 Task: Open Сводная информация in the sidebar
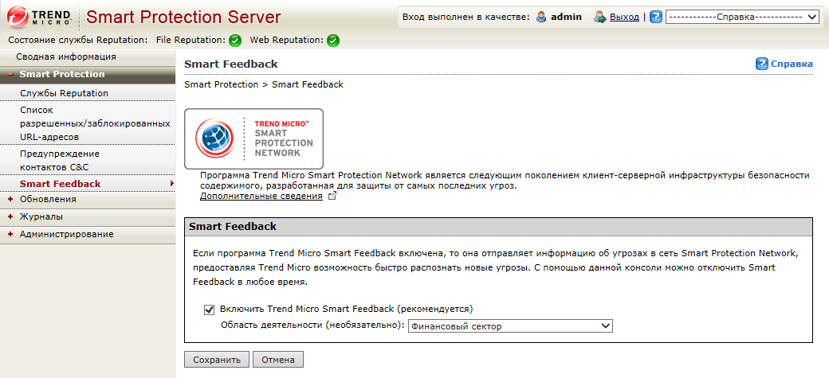[x=66, y=57]
